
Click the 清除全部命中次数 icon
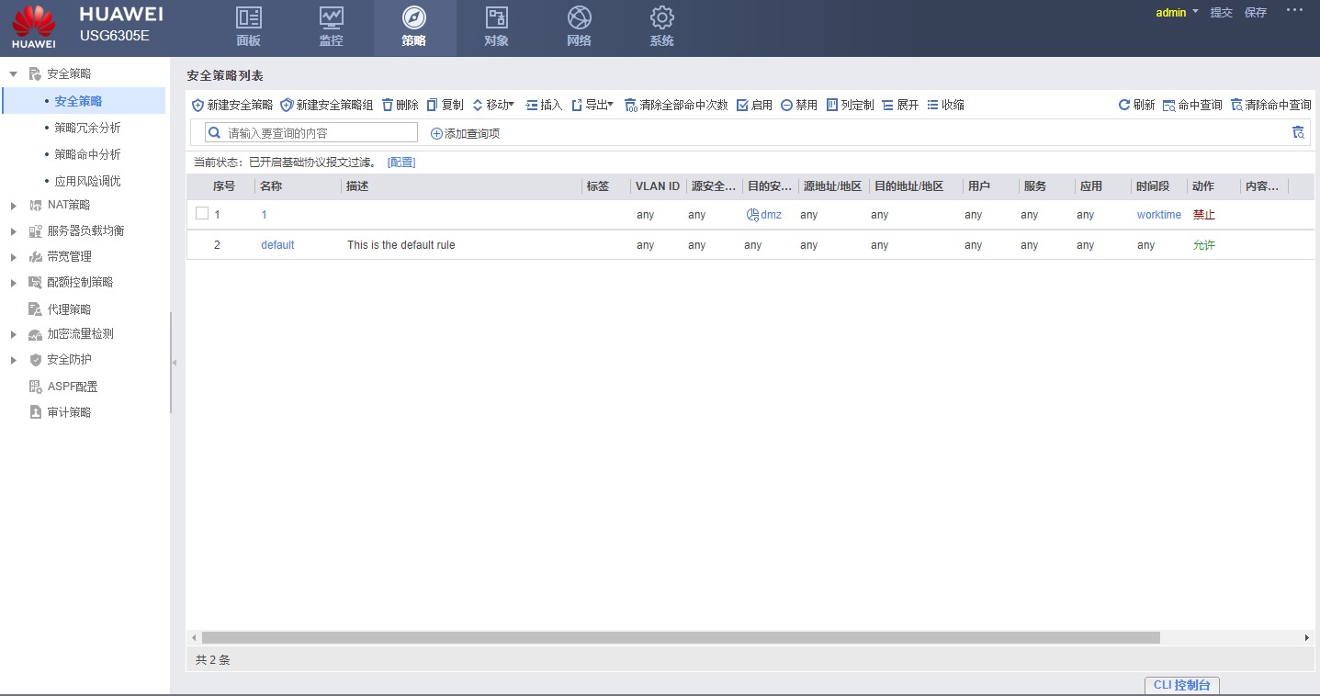(x=630, y=106)
